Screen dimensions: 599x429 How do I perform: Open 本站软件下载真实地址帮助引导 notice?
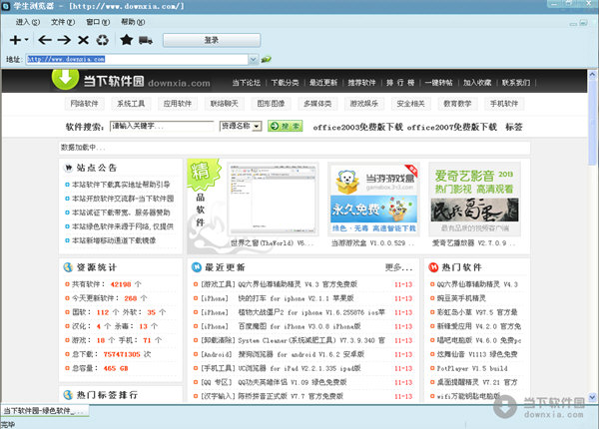[x=121, y=185]
